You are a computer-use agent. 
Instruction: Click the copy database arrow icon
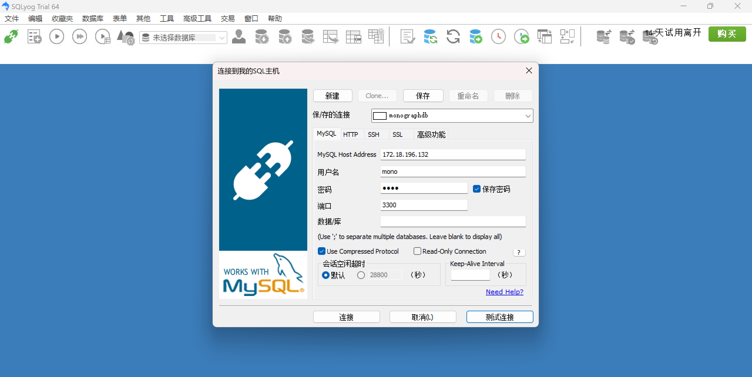click(x=308, y=37)
